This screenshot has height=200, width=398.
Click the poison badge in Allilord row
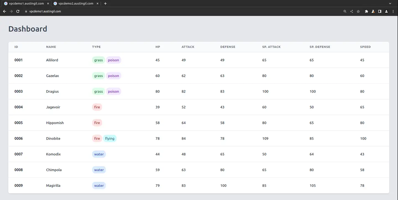[x=114, y=60]
